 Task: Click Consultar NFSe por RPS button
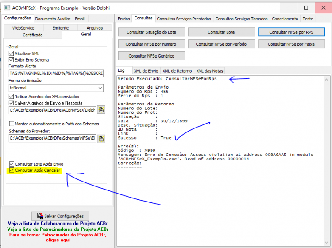point(291,32)
